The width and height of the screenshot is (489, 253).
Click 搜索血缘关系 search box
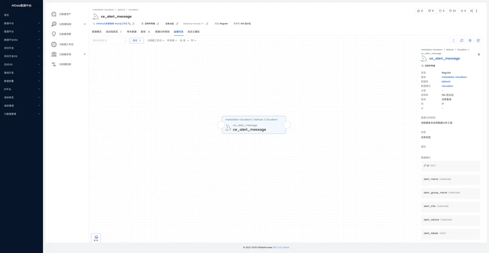tap(109, 40)
